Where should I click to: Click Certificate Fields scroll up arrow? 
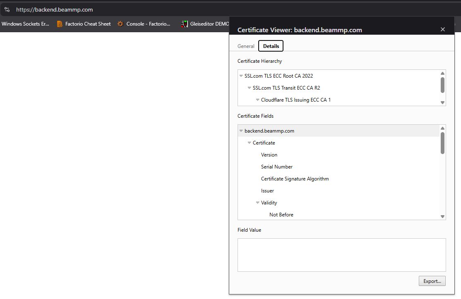pyautogui.click(x=442, y=128)
